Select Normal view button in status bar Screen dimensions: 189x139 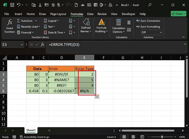[x=124, y=137]
